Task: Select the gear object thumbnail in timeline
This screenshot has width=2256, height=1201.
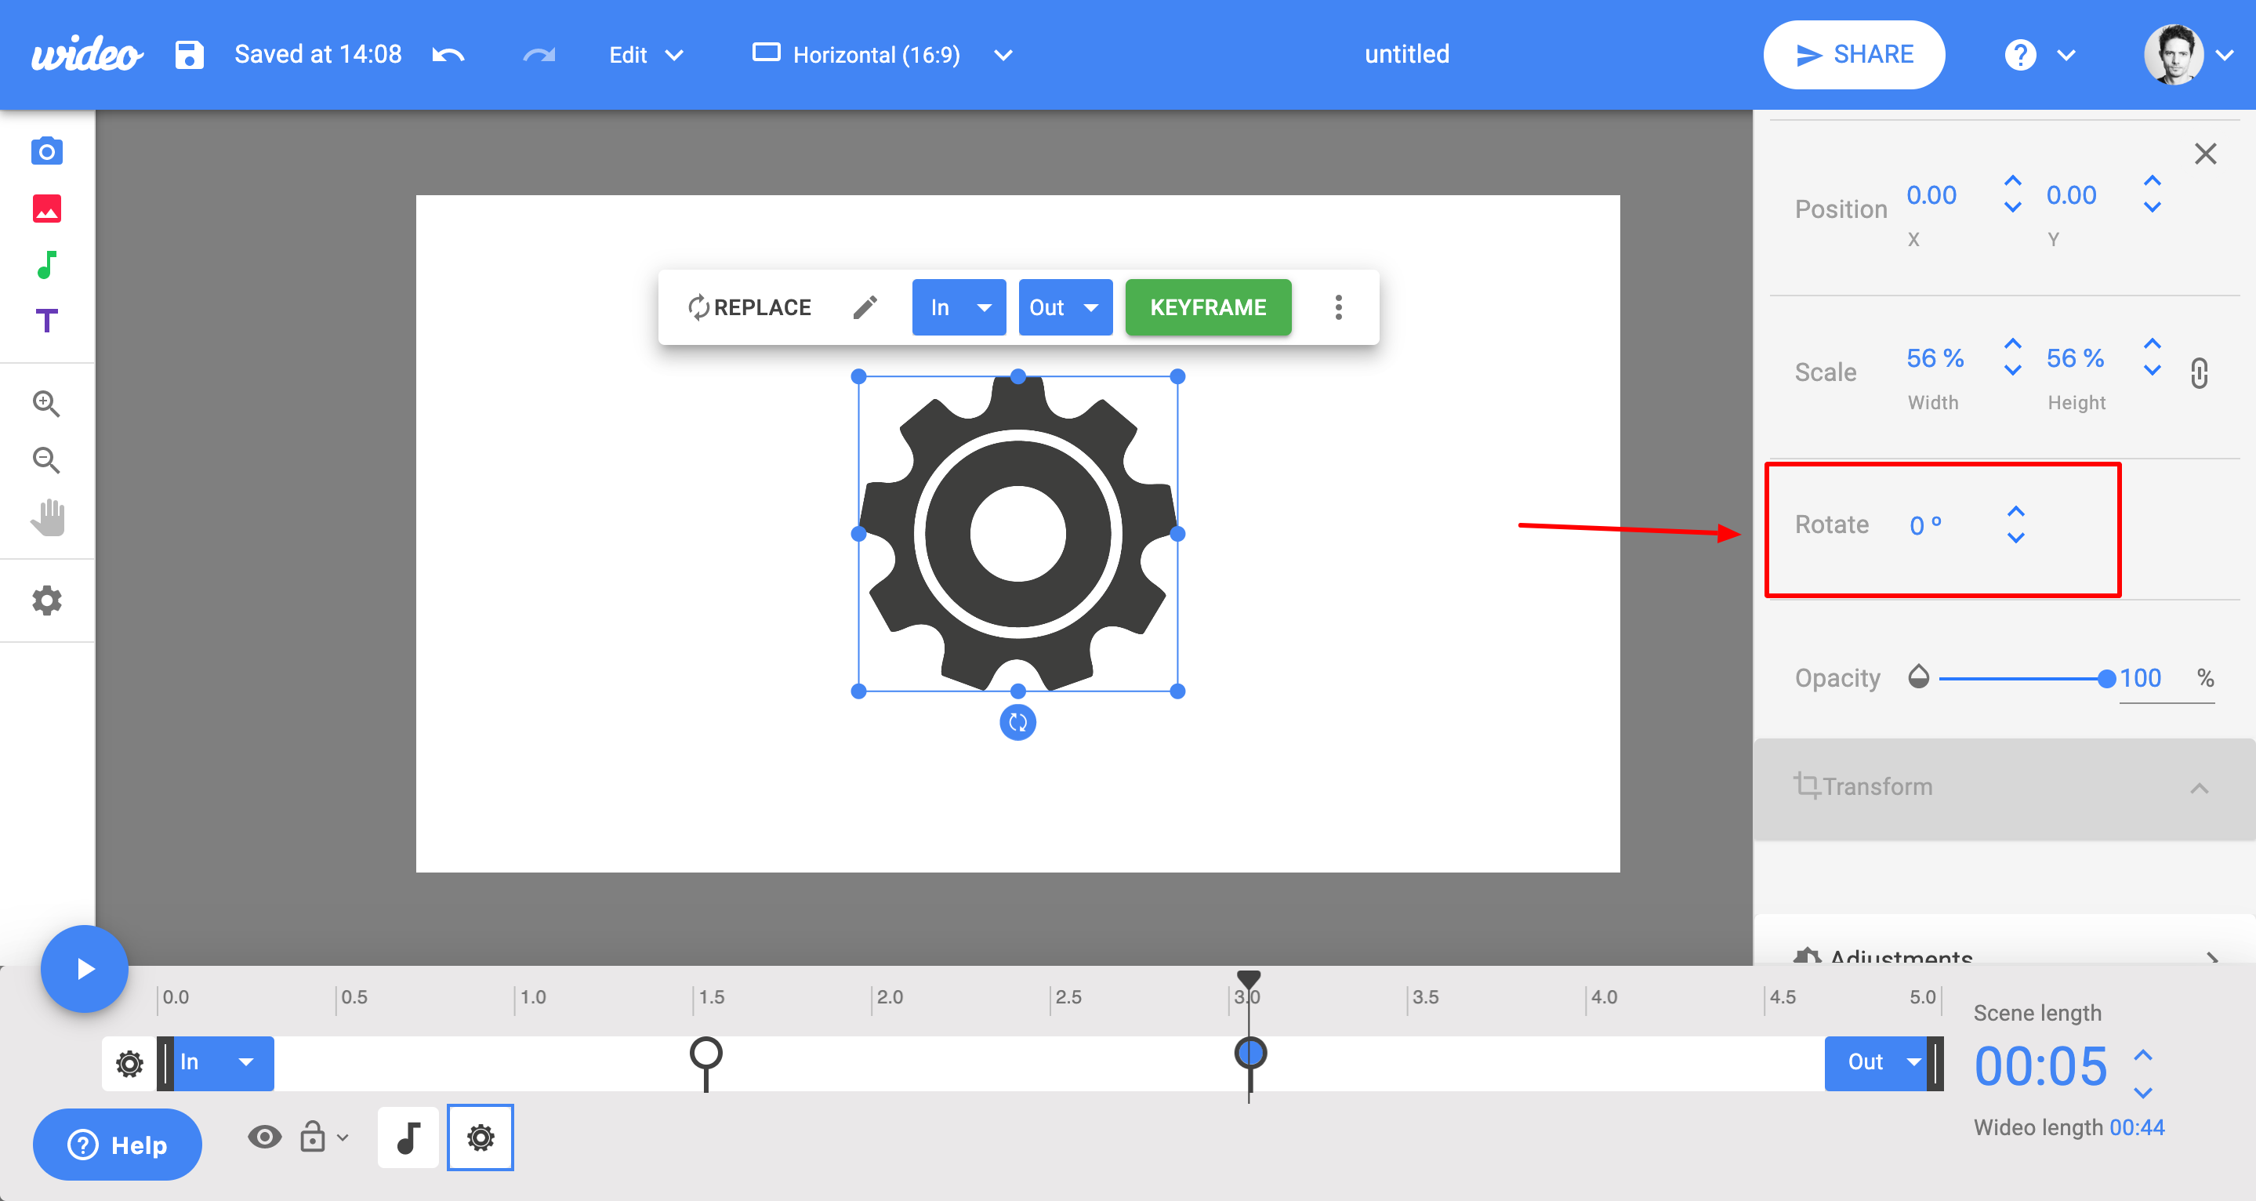Action: pyautogui.click(x=480, y=1138)
